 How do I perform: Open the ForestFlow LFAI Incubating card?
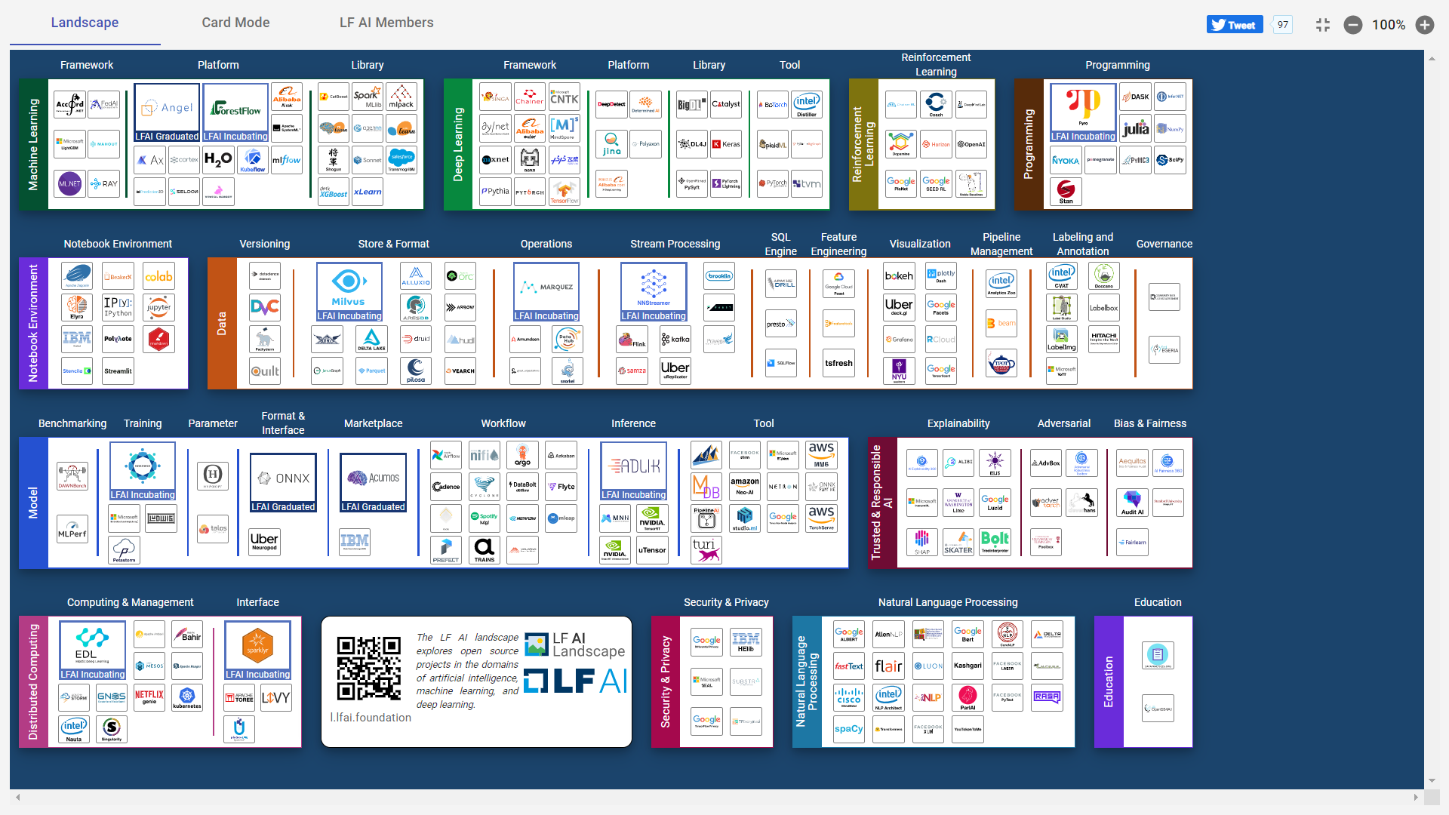click(x=235, y=112)
